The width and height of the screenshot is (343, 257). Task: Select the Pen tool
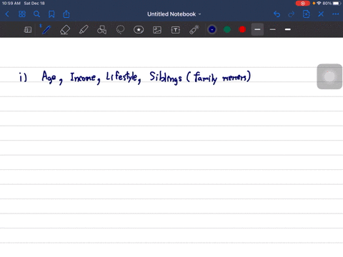pos(46,29)
